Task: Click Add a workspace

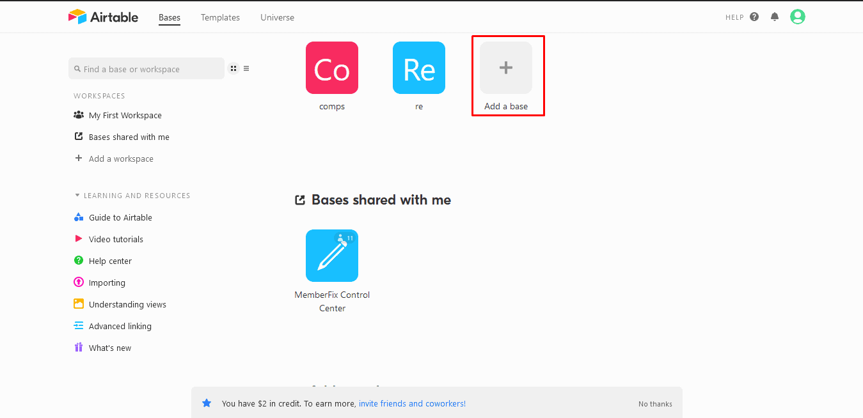Action: point(121,159)
